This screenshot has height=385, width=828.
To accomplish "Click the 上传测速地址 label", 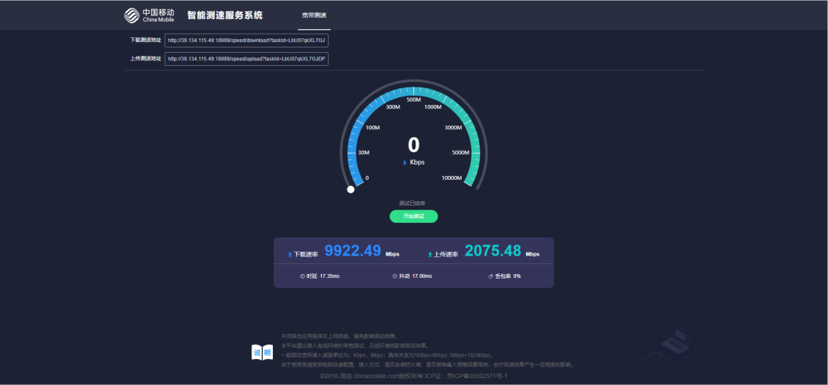I will (x=146, y=58).
